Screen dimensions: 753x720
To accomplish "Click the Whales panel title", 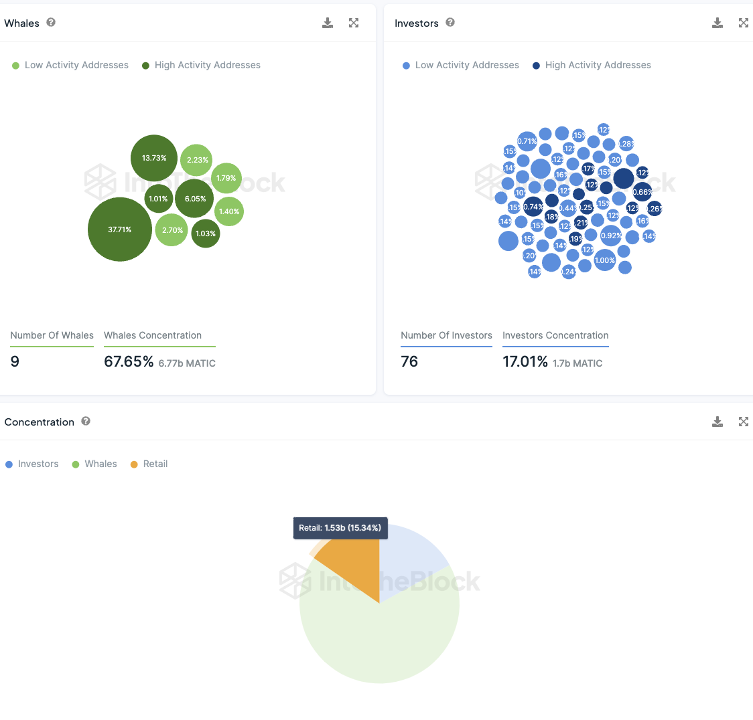I will [x=21, y=23].
